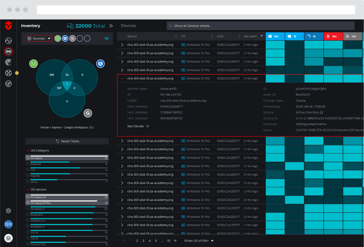Go to next page arrow in pagination
Viewport: 364px width, 247px height.
175,241
